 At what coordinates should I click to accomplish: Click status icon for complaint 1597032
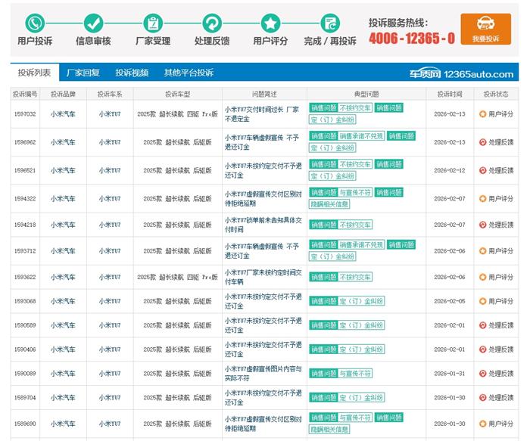click(483, 114)
